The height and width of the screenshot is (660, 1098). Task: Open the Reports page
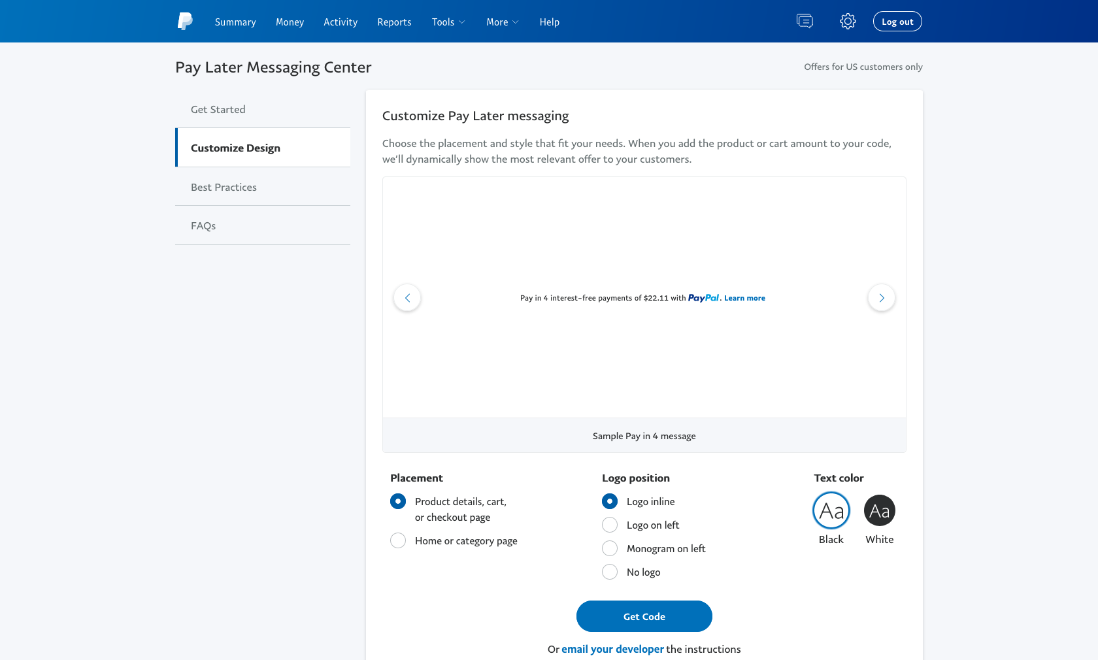[x=394, y=22]
